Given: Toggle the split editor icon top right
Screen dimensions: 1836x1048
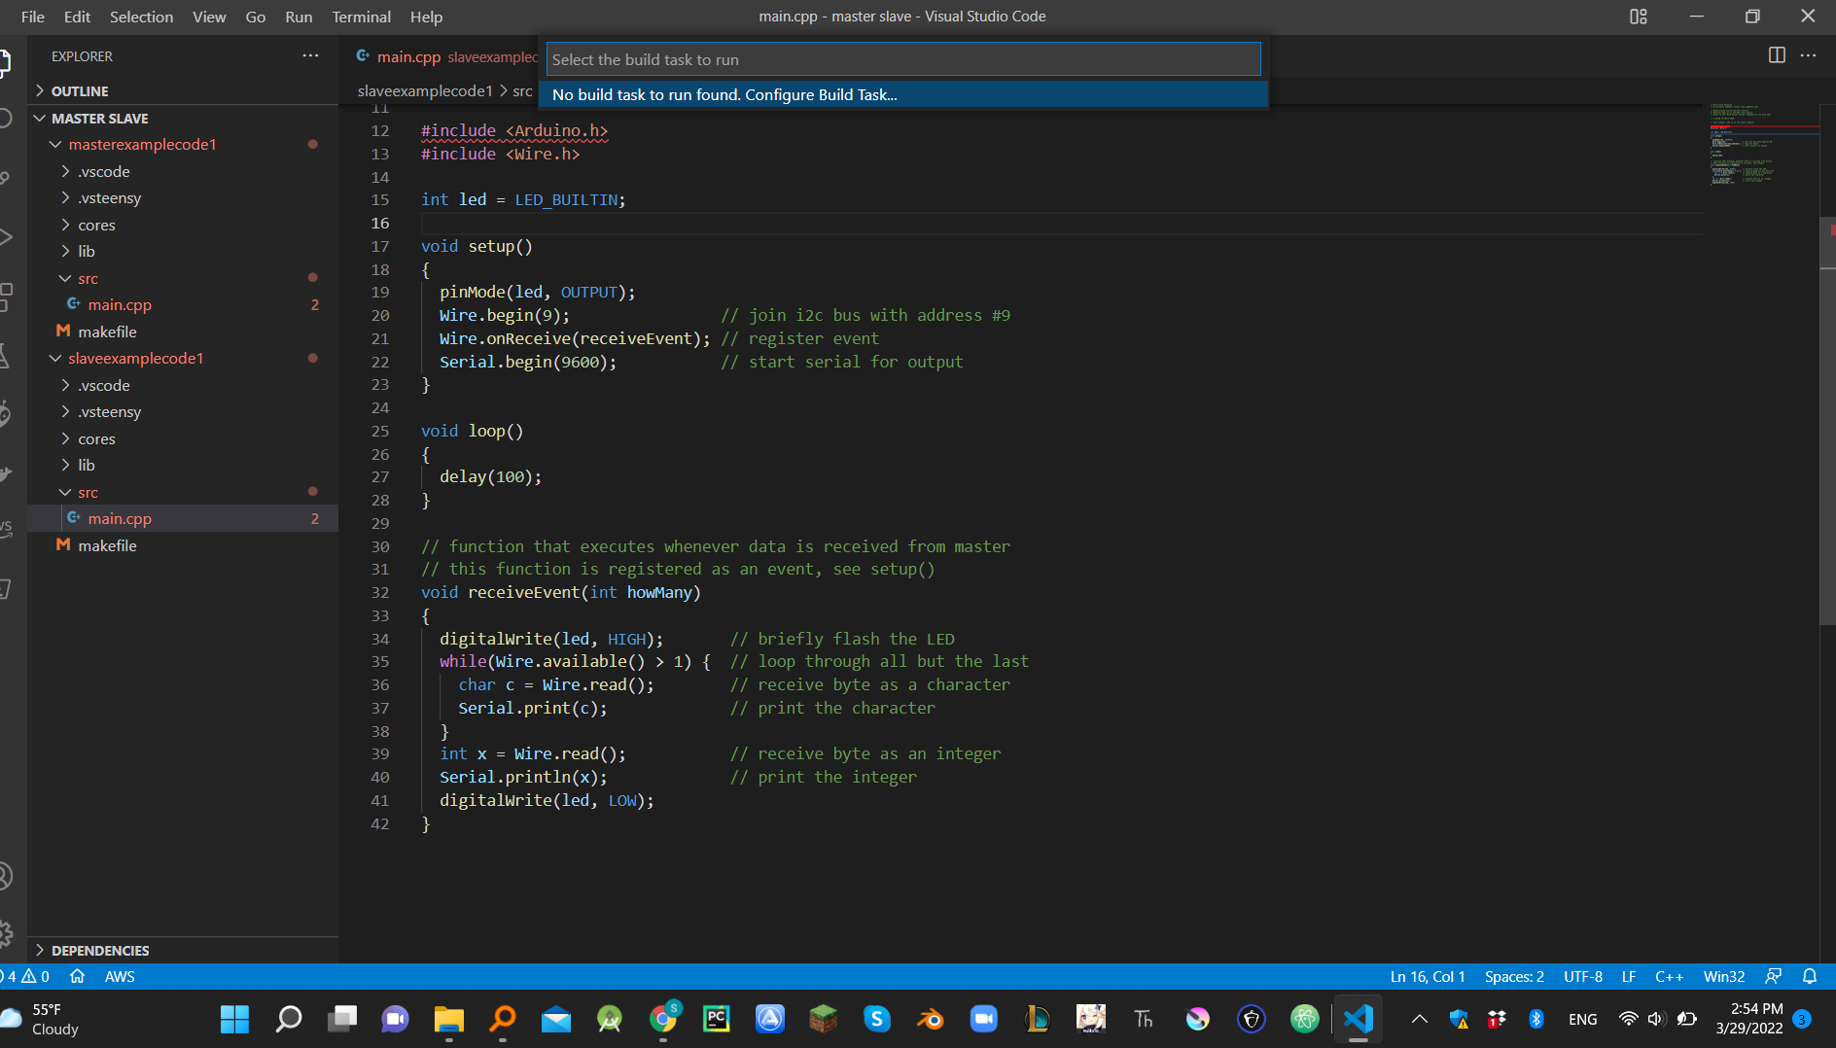Looking at the screenshot, I should (x=1776, y=55).
